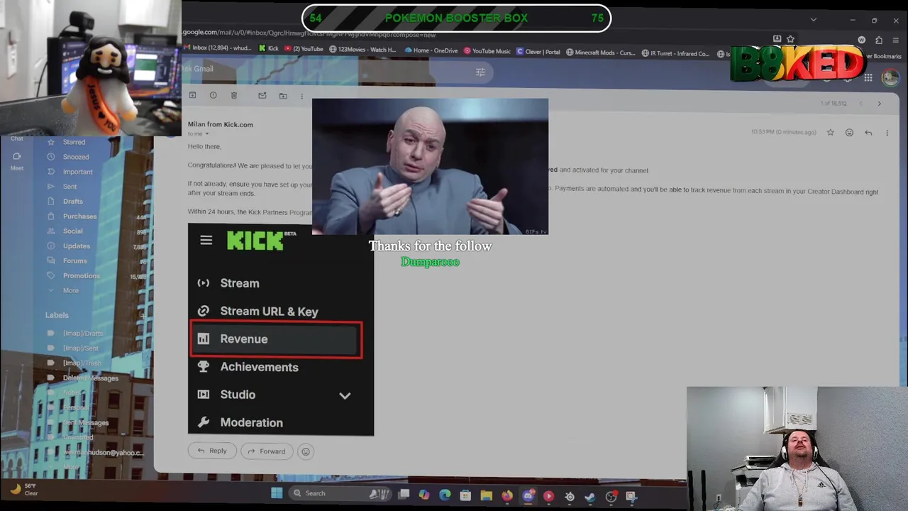Open the Drafts folder
The width and height of the screenshot is (908, 511).
click(72, 202)
